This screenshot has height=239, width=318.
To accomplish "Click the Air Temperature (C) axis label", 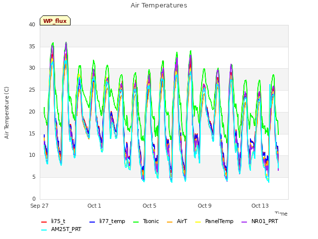I will click(6, 113).
